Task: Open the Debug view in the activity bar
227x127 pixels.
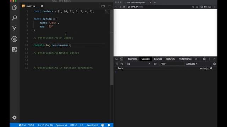Action: [x=14, y=39]
